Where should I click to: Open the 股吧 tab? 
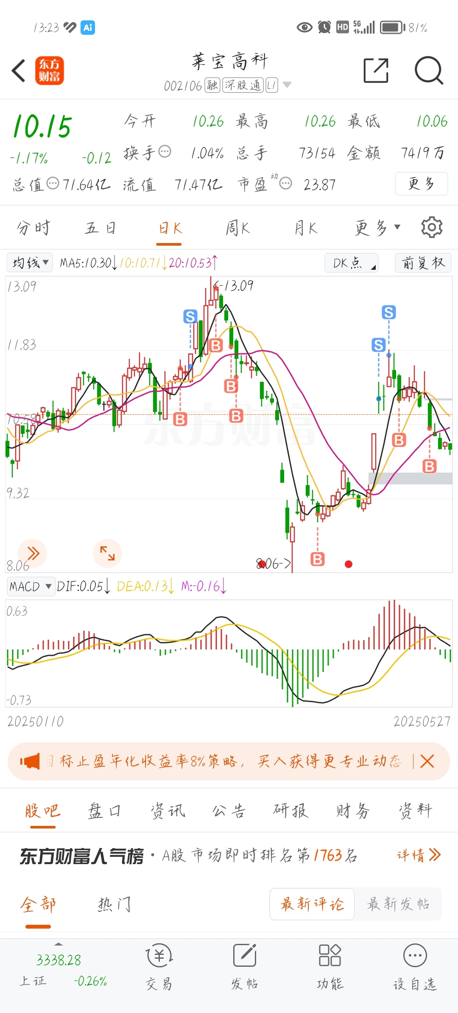(42, 811)
